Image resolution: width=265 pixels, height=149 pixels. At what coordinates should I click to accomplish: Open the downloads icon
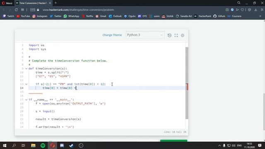point(256,10)
